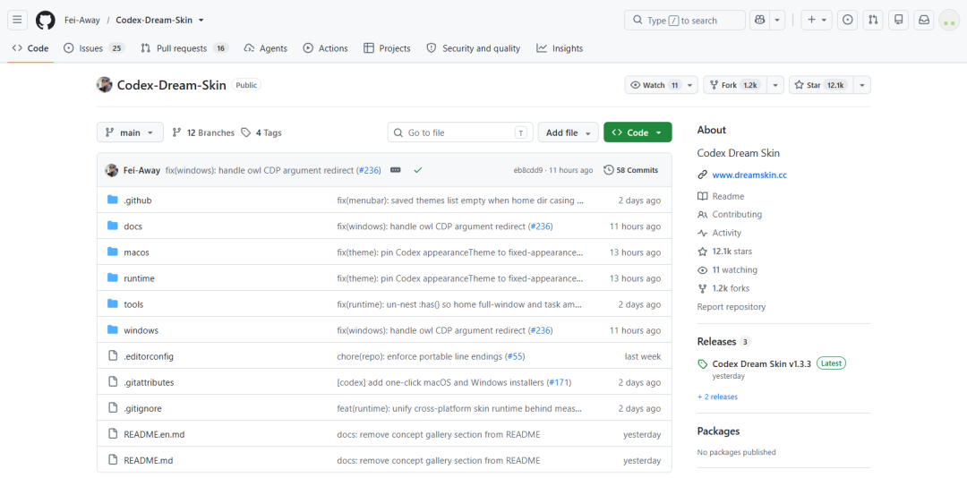Screen dimensions: 967x478
Task: Open the notifications inbox icon
Action: click(924, 21)
